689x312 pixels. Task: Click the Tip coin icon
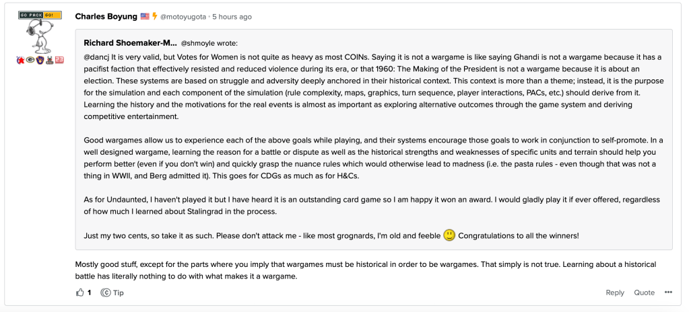106,292
